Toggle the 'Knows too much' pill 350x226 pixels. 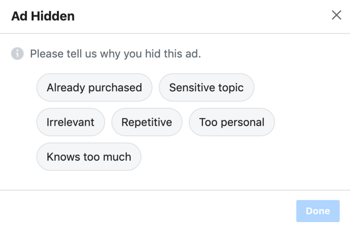(89, 157)
